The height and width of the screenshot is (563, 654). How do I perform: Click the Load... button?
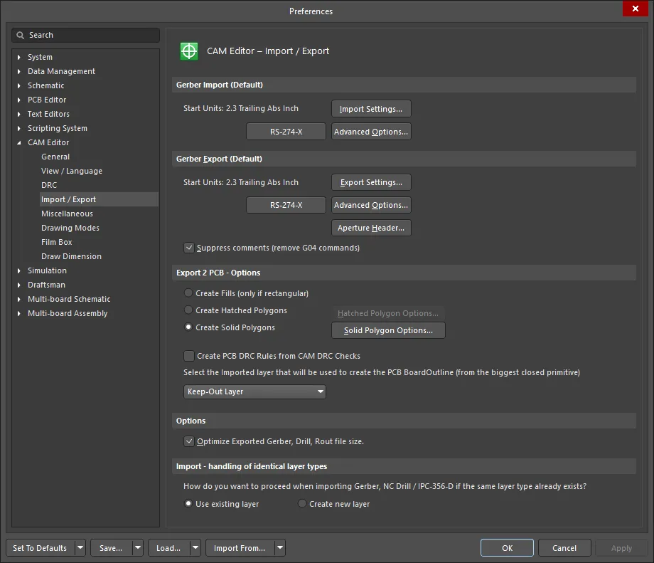coord(168,547)
